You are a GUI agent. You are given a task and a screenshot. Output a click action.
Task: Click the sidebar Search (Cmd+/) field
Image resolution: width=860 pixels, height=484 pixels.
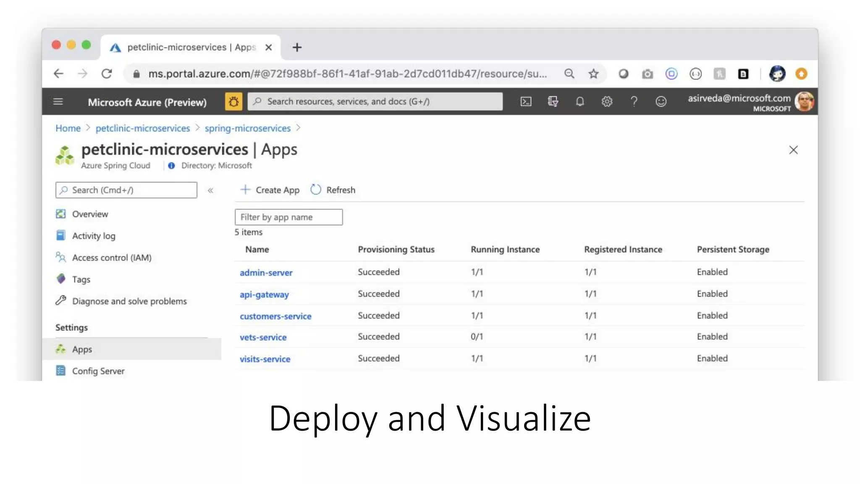tap(126, 190)
